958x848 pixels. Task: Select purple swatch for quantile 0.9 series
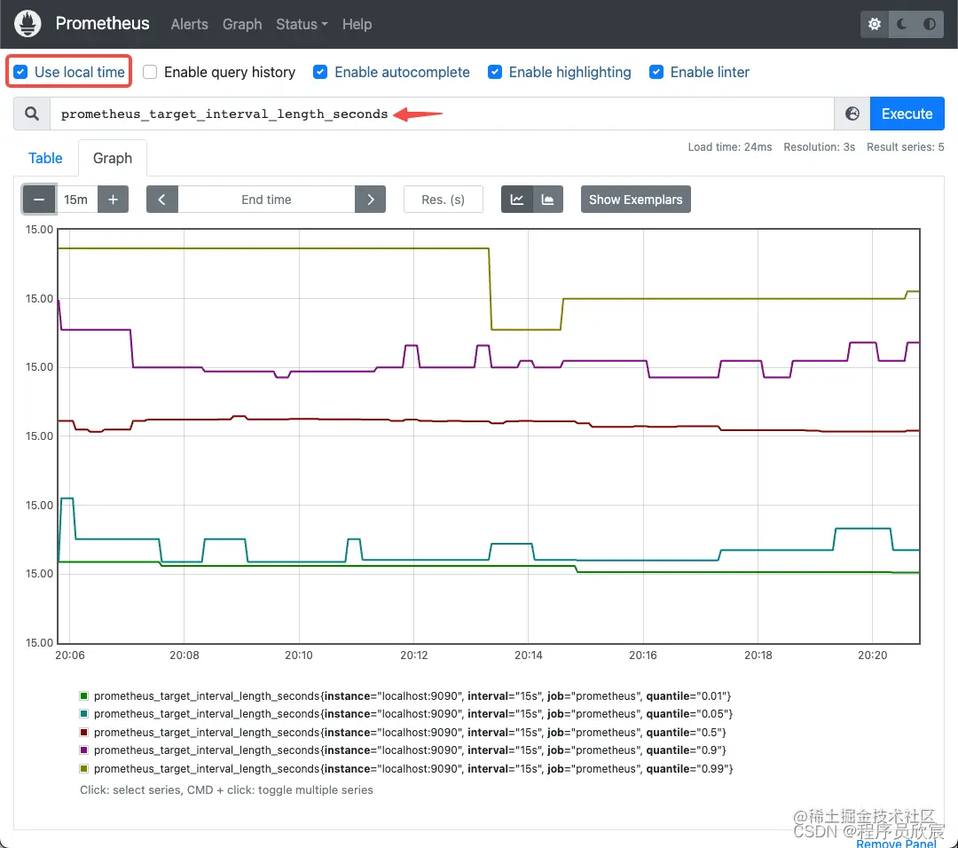[83, 750]
